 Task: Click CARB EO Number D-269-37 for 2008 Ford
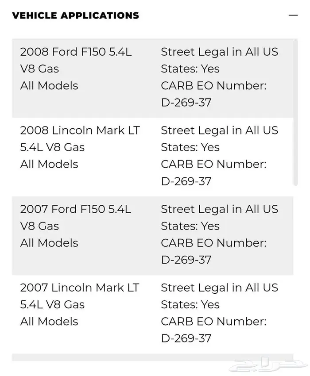187,102
